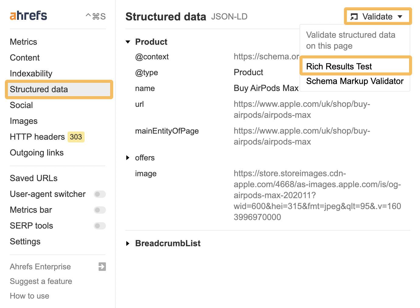This screenshot has width=420, height=308.
Task: Click the external-link icon beside Validate
Action: 355,17
